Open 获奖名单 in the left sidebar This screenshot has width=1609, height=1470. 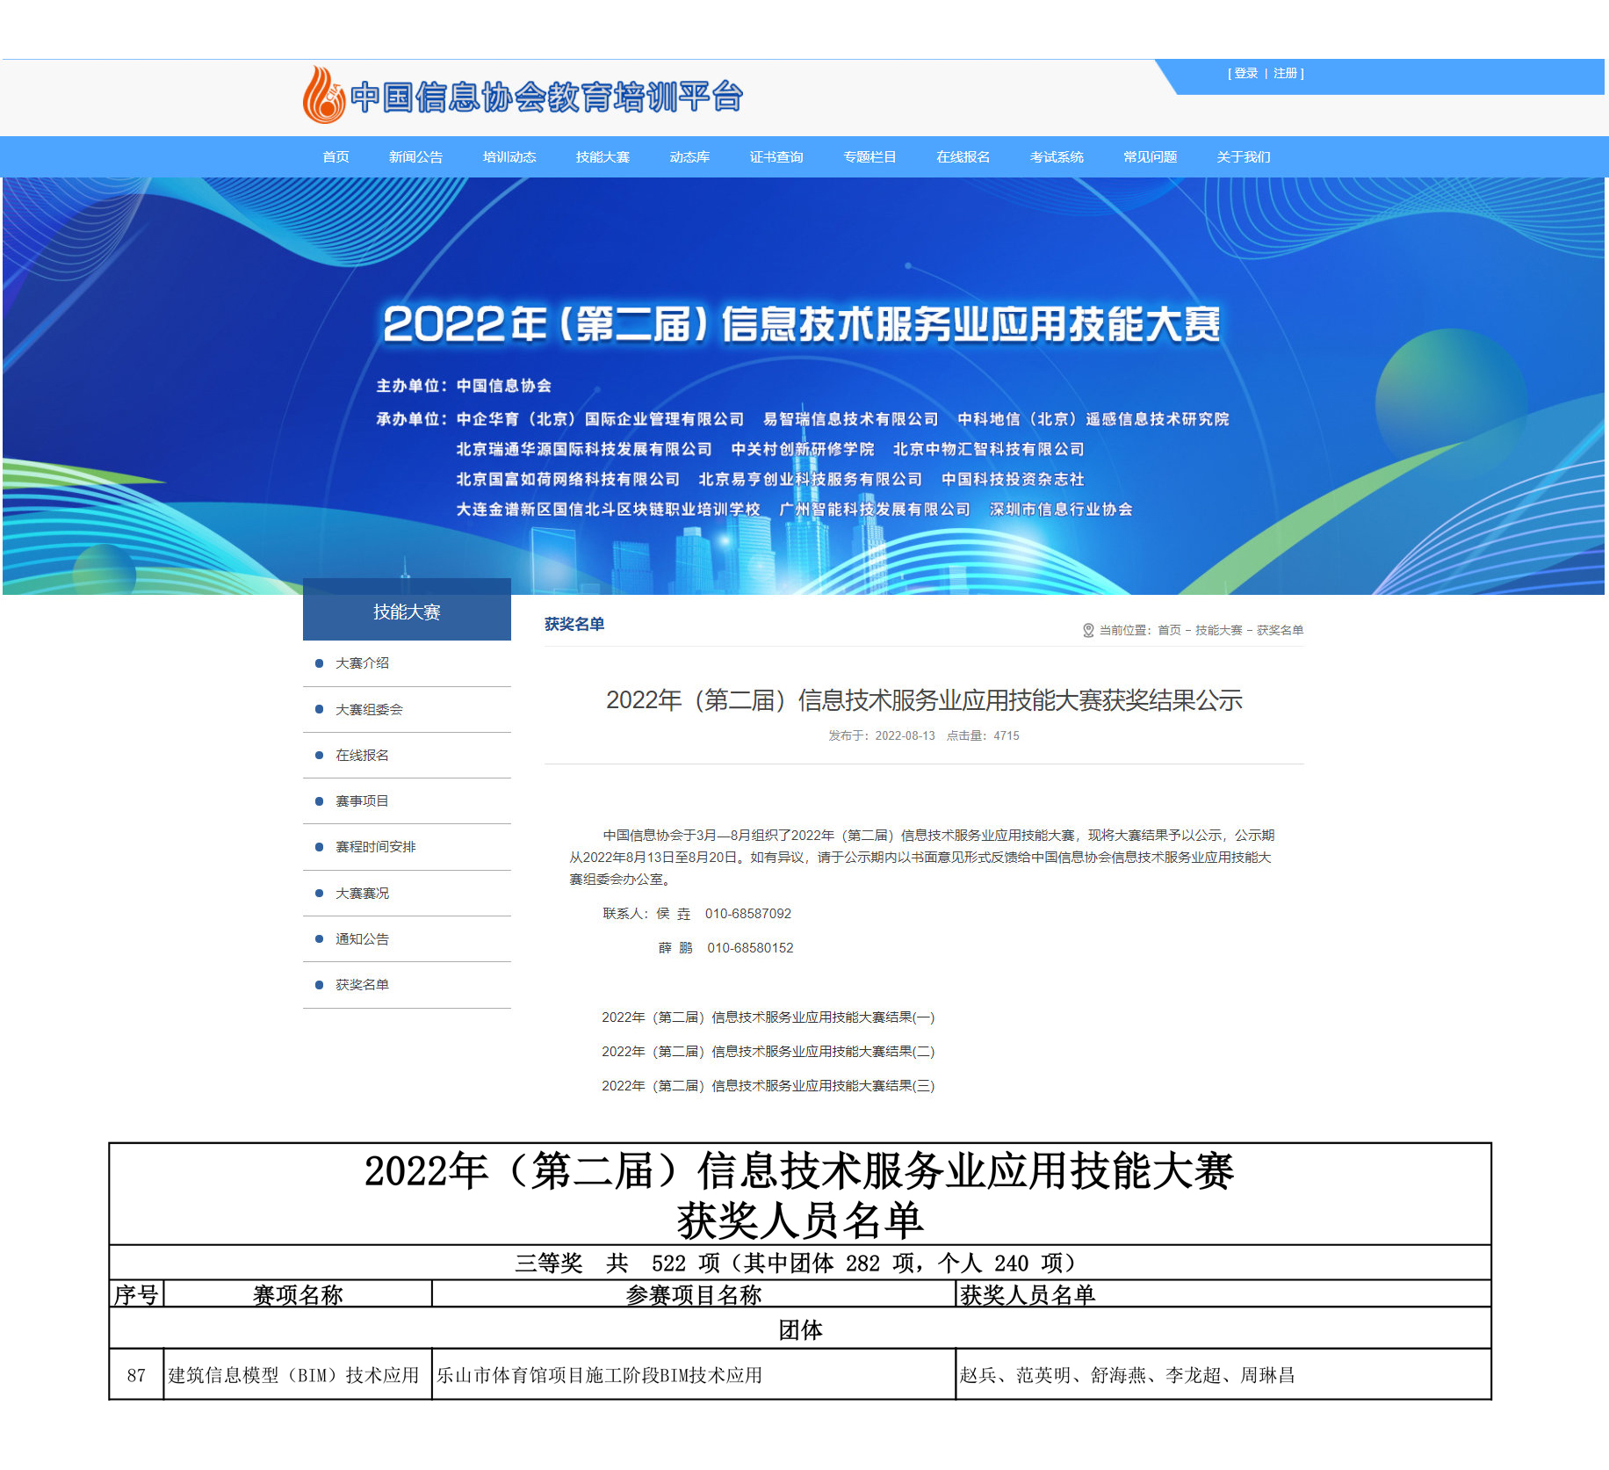point(362,984)
